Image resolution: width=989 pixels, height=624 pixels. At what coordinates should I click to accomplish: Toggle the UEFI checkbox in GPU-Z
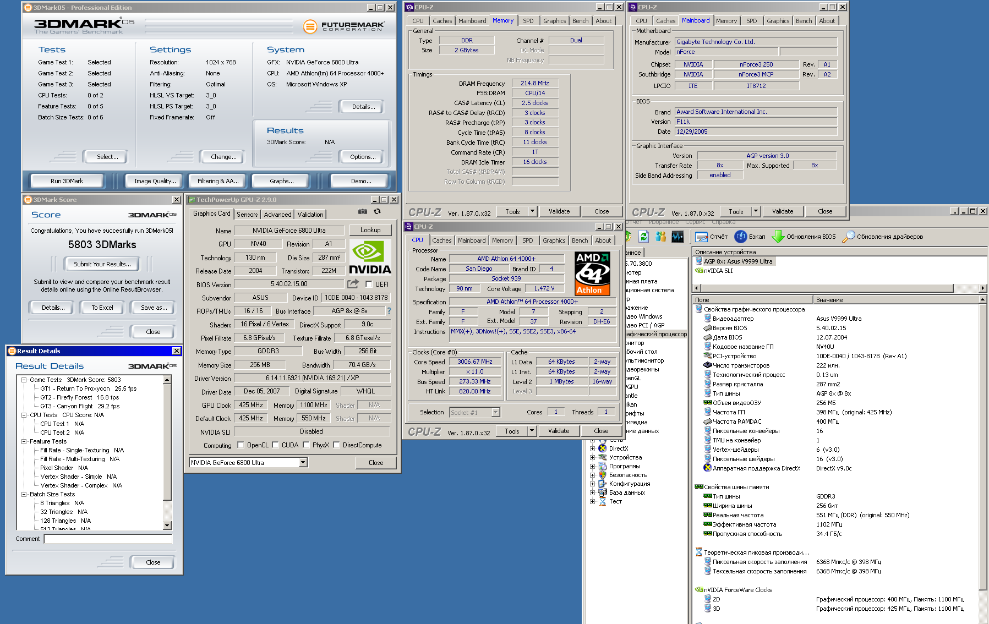(369, 284)
